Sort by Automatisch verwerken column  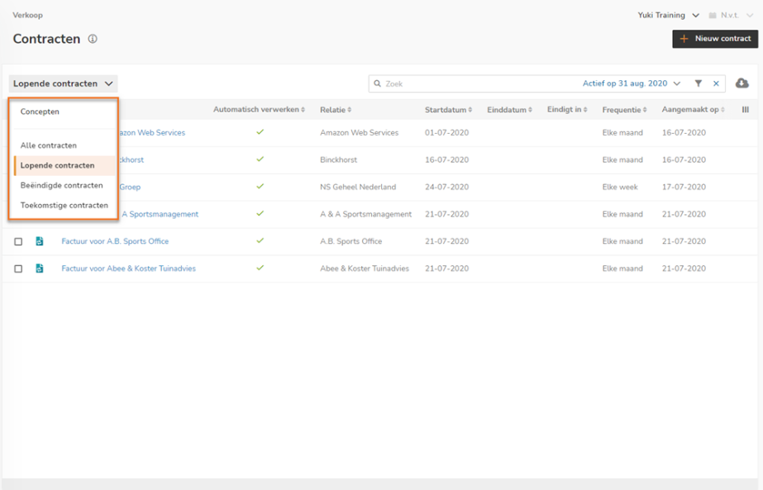tap(259, 110)
